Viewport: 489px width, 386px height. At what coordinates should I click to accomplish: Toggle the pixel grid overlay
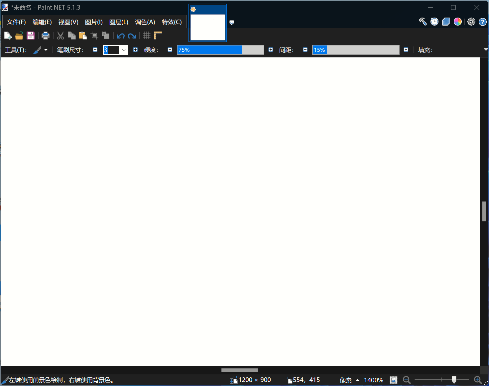[146, 36]
